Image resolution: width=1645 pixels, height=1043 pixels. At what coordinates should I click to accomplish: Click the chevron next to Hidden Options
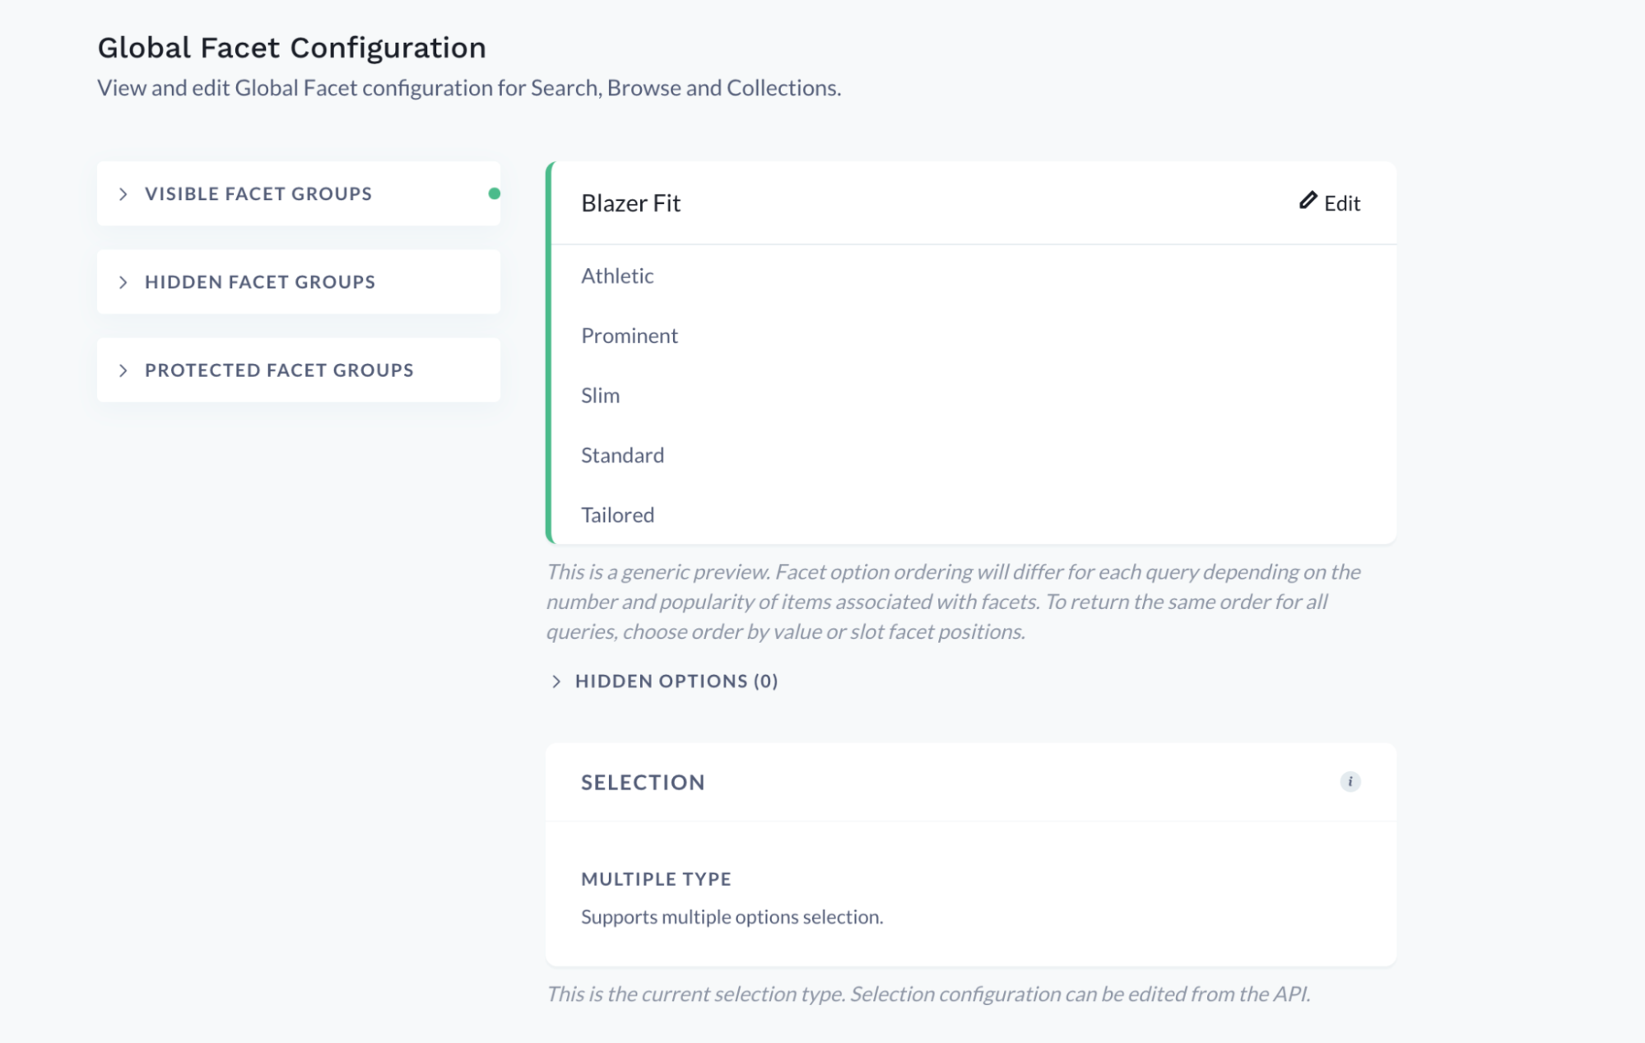[557, 682]
